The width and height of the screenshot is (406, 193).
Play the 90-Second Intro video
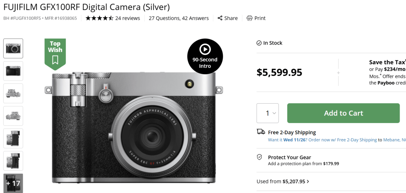(x=205, y=56)
